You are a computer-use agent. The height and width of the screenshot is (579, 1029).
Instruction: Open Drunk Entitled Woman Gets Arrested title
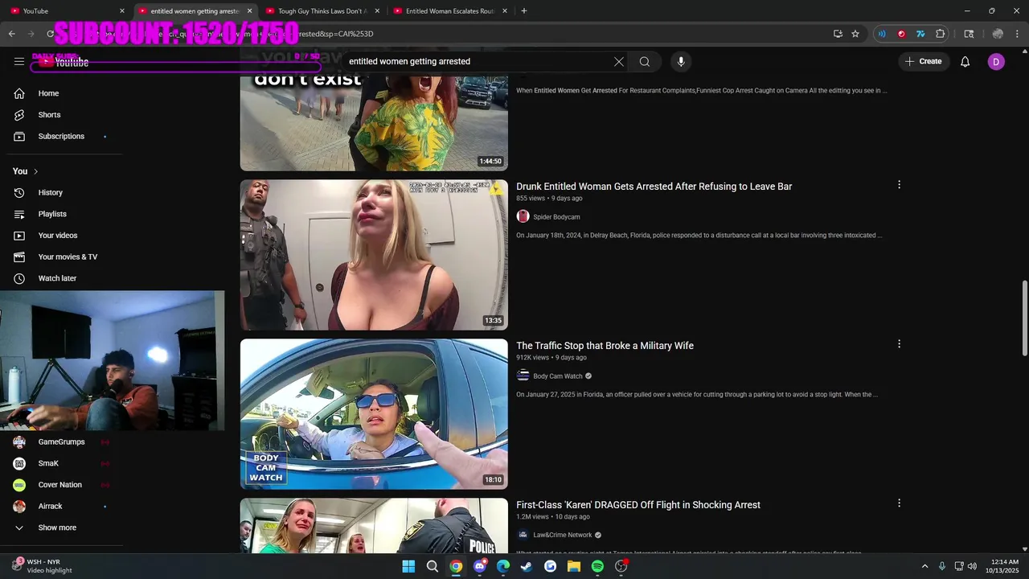(654, 187)
